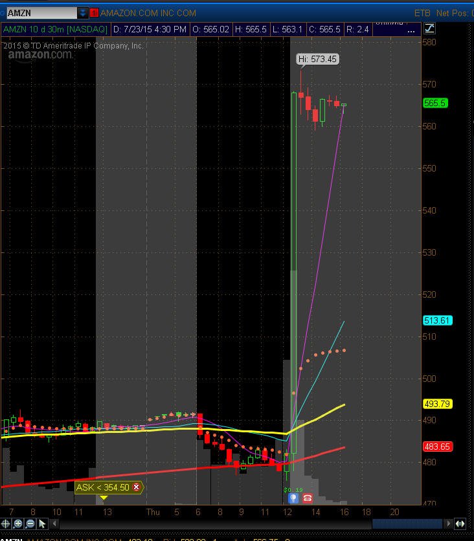Screen dimensions: 474x541
Task: Click the blue earnings lightbulb icon
Action: point(293,498)
